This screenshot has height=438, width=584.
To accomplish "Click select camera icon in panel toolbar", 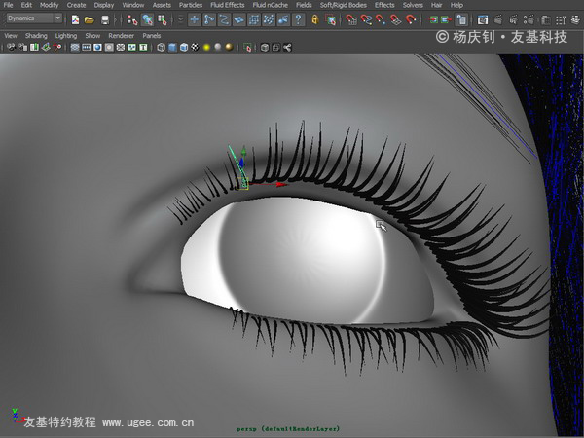I will pyautogui.click(x=12, y=47).
